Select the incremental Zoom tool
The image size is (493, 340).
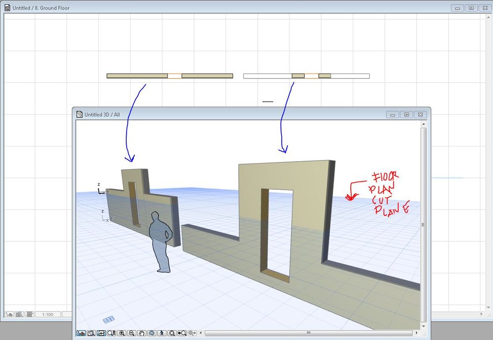click(111, 334)
